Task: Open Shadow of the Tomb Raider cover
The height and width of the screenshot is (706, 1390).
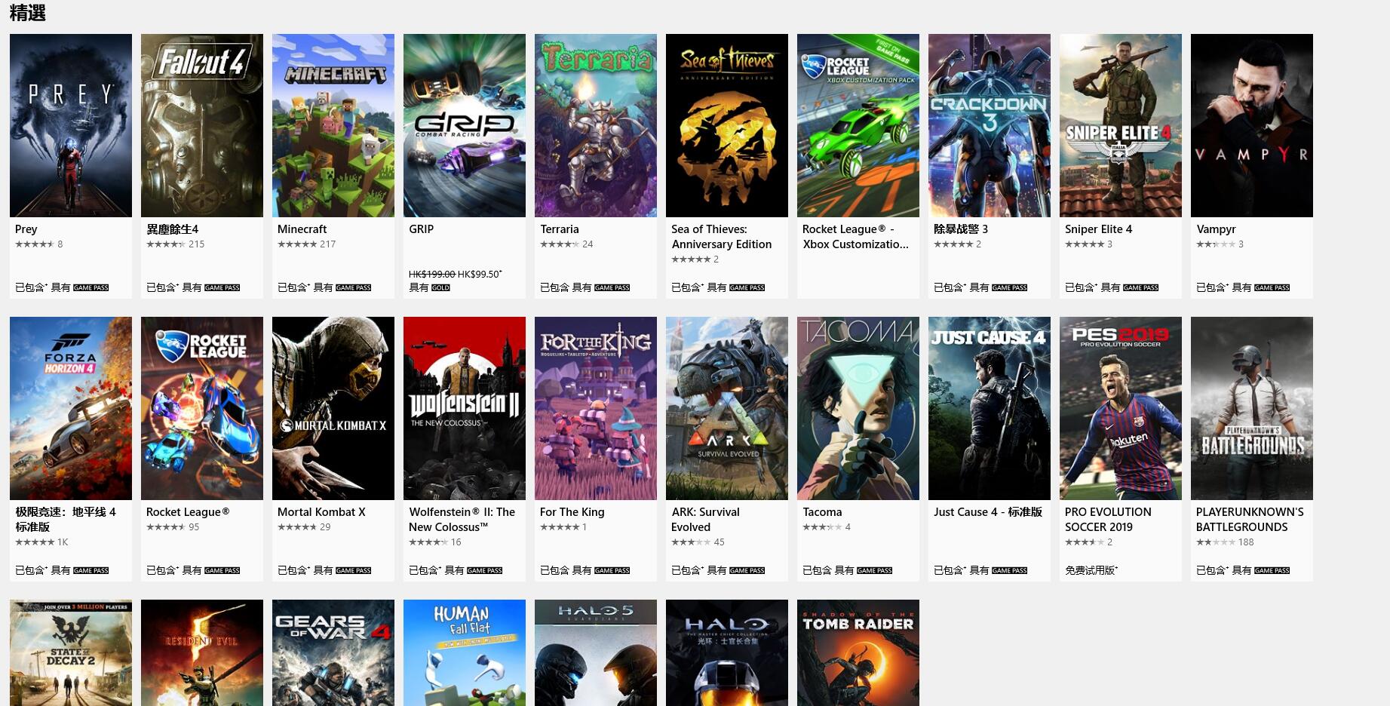Action: point(858,653)
